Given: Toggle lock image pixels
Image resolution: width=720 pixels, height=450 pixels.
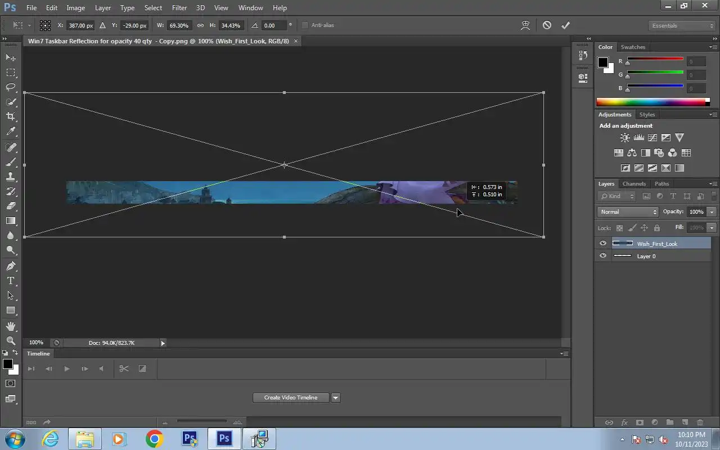Looking at the screenshot, I should coord(632,228).
